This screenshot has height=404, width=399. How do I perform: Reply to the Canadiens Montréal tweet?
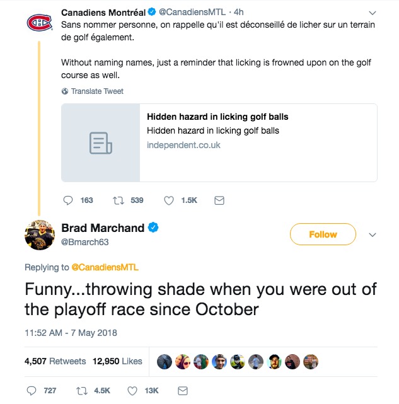(69, 200)
